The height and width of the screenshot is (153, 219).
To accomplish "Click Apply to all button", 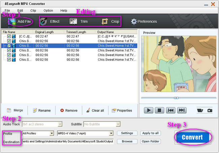I will click(x=150, y=133).
